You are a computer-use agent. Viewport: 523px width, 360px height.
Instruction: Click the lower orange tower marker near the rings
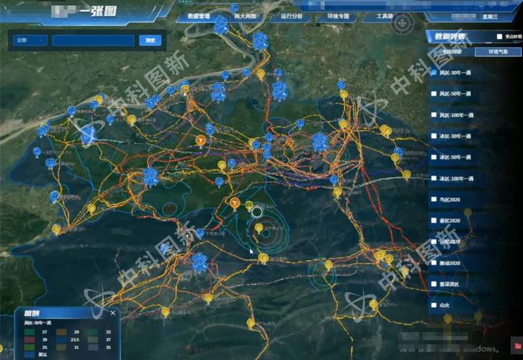(x=234, y=204)
